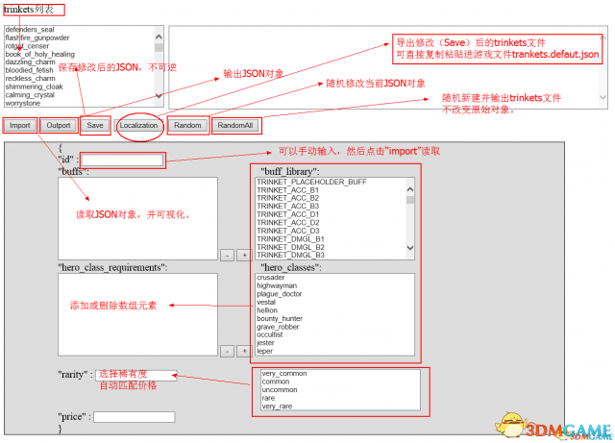Select calming_crystal trinket

point(30,95)
